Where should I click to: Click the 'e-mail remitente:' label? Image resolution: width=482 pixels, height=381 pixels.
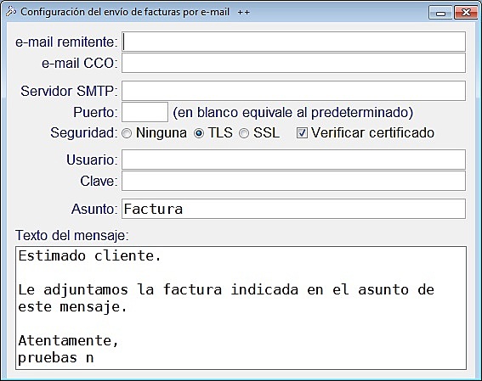pyautogui.click(x=66, y=42)
